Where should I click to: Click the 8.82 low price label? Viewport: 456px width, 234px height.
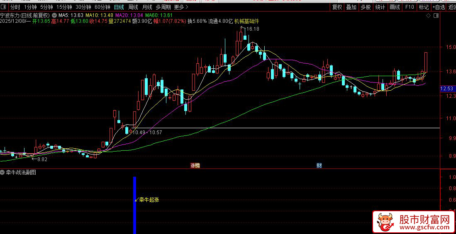(42, 159)
